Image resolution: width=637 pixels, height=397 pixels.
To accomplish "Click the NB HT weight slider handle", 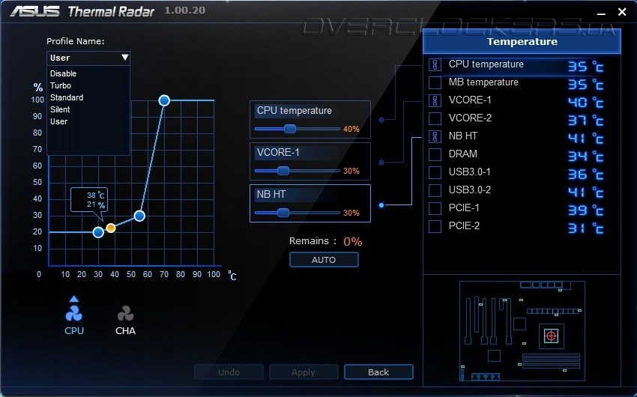I will pyautogui.click(x=283, y=213).
